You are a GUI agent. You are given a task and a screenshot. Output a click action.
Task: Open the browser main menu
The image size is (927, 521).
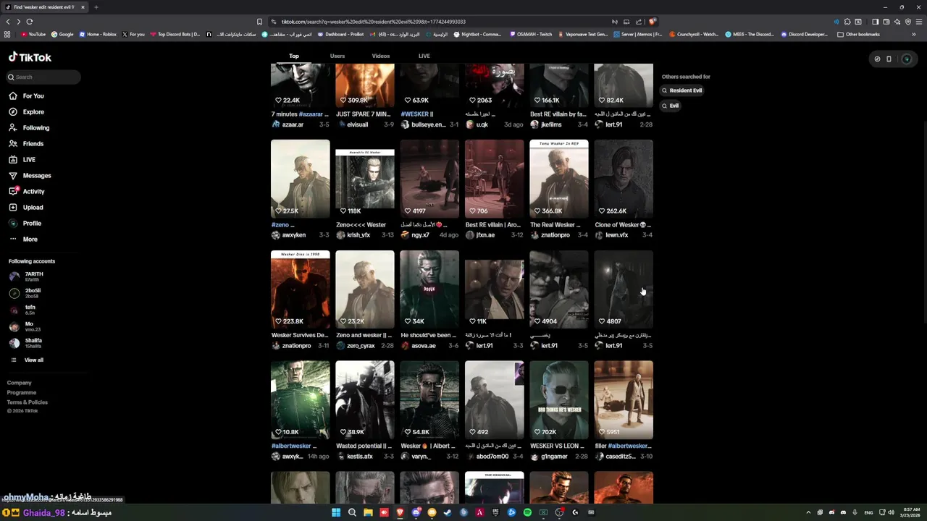[919, 22]
